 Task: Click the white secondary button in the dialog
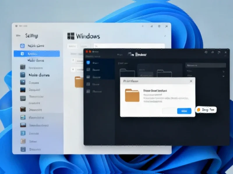169,111
